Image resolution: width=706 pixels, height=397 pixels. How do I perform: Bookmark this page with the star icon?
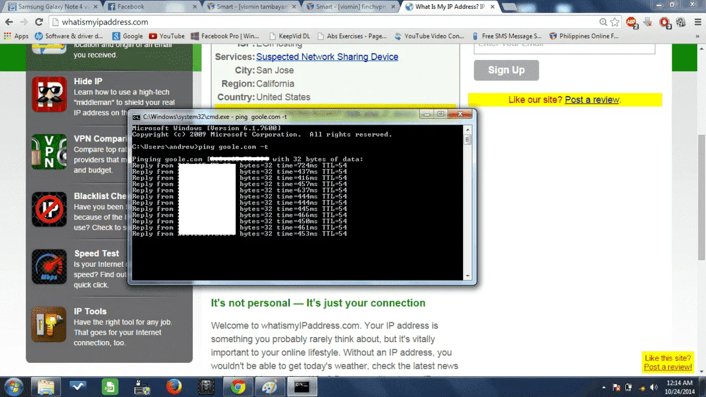[x=615, y=22]
